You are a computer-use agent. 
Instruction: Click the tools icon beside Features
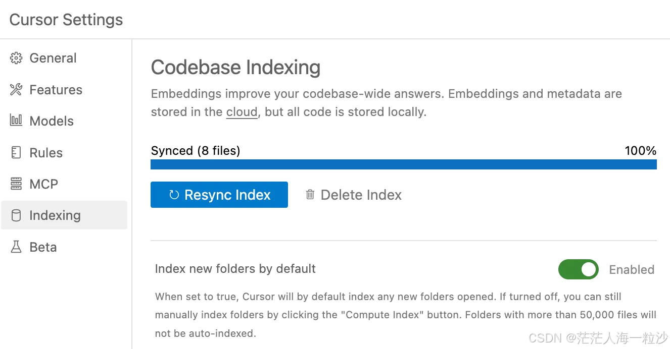coord(16,90)
